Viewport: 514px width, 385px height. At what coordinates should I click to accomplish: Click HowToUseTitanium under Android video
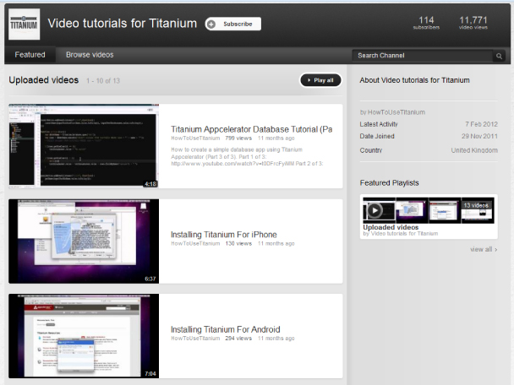point(195,339)
